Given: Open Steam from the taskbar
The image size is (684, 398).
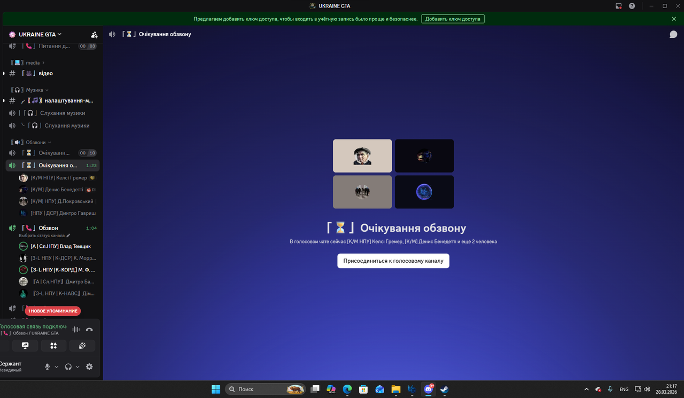Looking at the screenshot, I should pos(444,389).
